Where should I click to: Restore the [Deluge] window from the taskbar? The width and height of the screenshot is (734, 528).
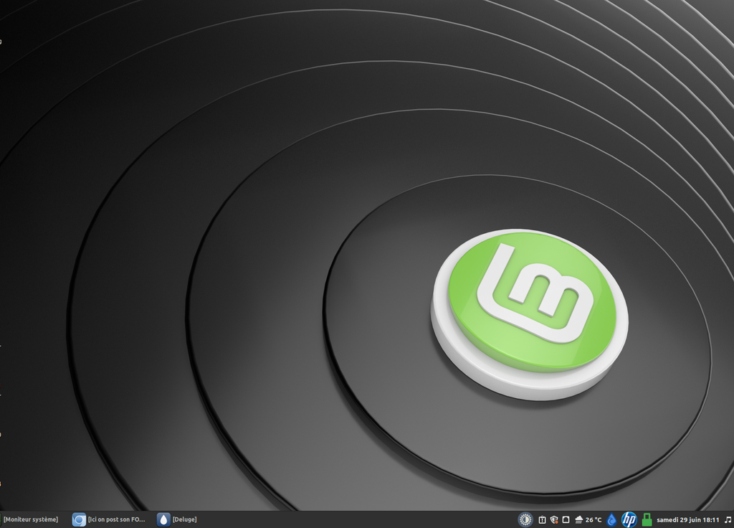tap(184, 519)
